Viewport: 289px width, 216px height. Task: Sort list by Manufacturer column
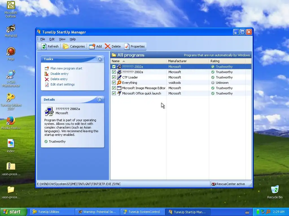tap(188, 61)
